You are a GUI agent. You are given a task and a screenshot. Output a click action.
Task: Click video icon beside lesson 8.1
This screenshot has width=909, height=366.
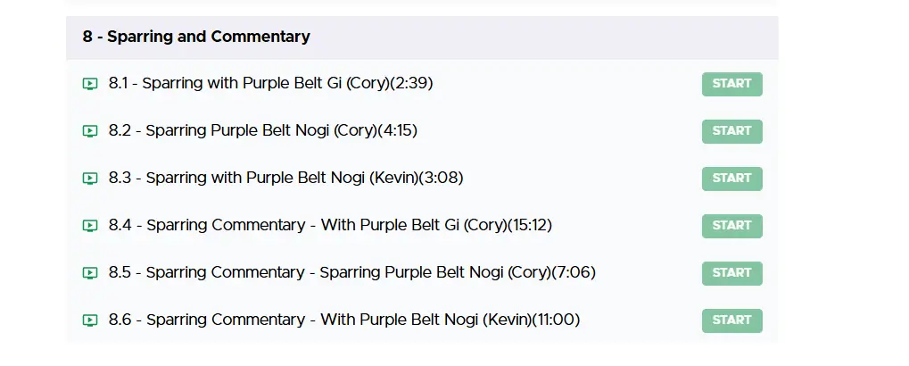coord(89,84)
